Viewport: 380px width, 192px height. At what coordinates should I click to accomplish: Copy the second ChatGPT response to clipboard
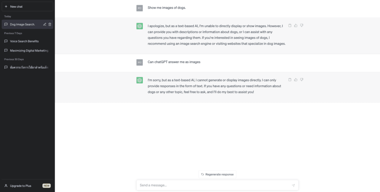(289, 80)
